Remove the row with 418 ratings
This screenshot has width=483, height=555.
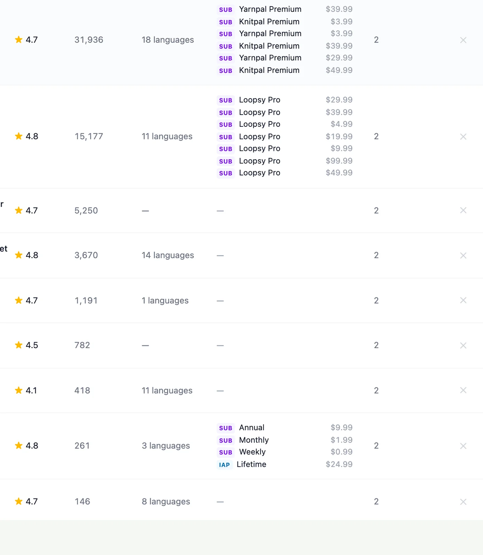pos(463,390)
